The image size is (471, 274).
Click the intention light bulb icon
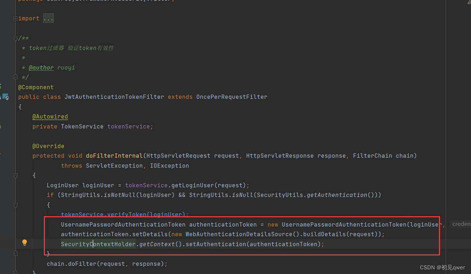pos(25,243)
